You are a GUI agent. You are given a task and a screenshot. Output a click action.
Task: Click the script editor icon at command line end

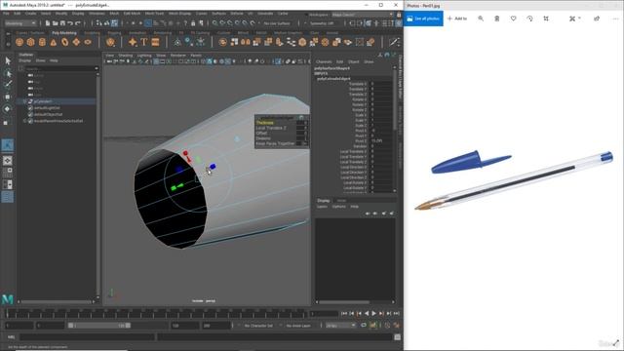coord(397,337)
